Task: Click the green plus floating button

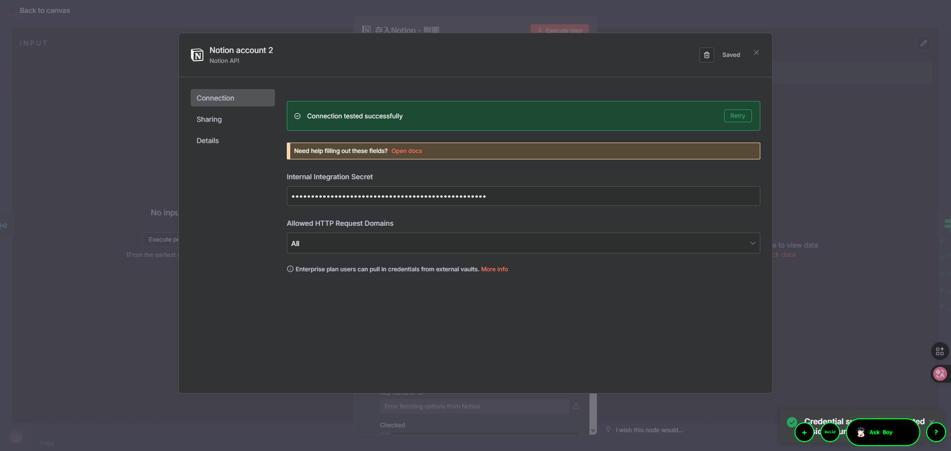Action: coord(804,432)
